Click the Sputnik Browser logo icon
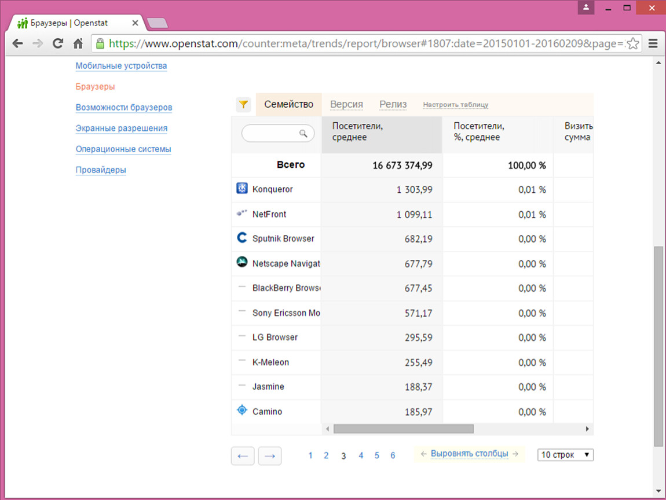This screenshot has width=666, height=500. pyautogui.click(x=242, y=238)
